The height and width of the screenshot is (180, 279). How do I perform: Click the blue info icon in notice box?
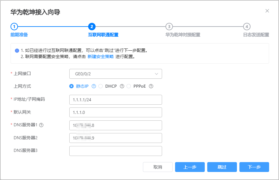tap(17, 51)
